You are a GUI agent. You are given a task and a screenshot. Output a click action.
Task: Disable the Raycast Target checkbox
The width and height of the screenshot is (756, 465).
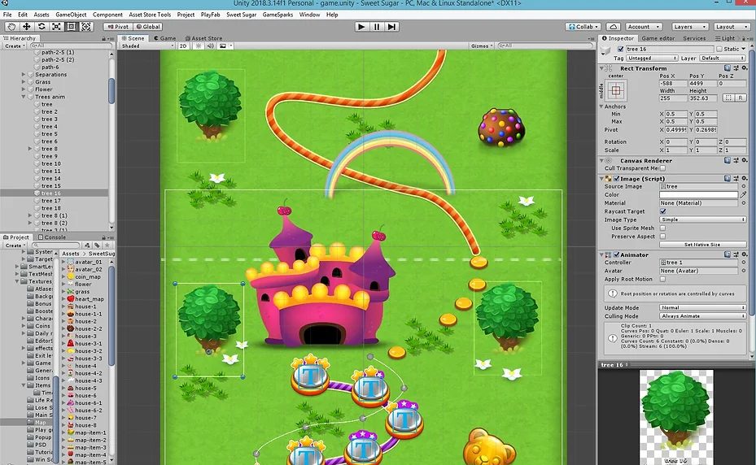pos(662,211)
